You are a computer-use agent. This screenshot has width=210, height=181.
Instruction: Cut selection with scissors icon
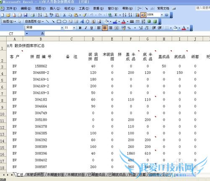coord(64,15)
